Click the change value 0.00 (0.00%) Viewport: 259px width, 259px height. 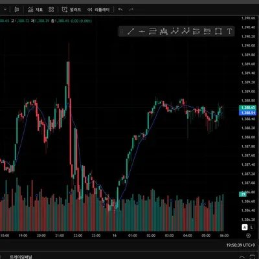(x=81, y=21)
